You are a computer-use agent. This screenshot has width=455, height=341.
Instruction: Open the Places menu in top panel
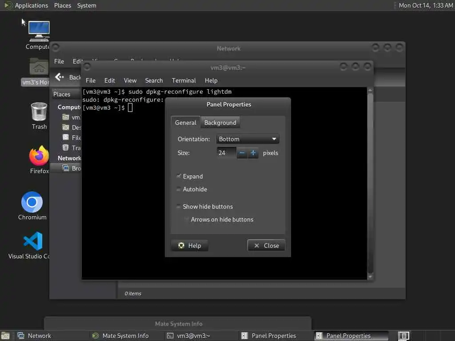click(63, 5)
